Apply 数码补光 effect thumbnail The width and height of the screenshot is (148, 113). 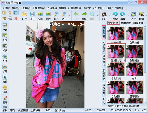pyautogui.click(x=116, y=51)
